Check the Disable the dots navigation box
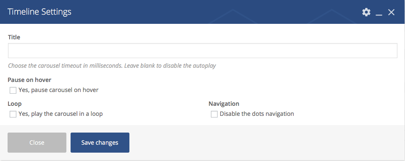The width and height of the screenshot is (405, 161). (x=214, y=114)
